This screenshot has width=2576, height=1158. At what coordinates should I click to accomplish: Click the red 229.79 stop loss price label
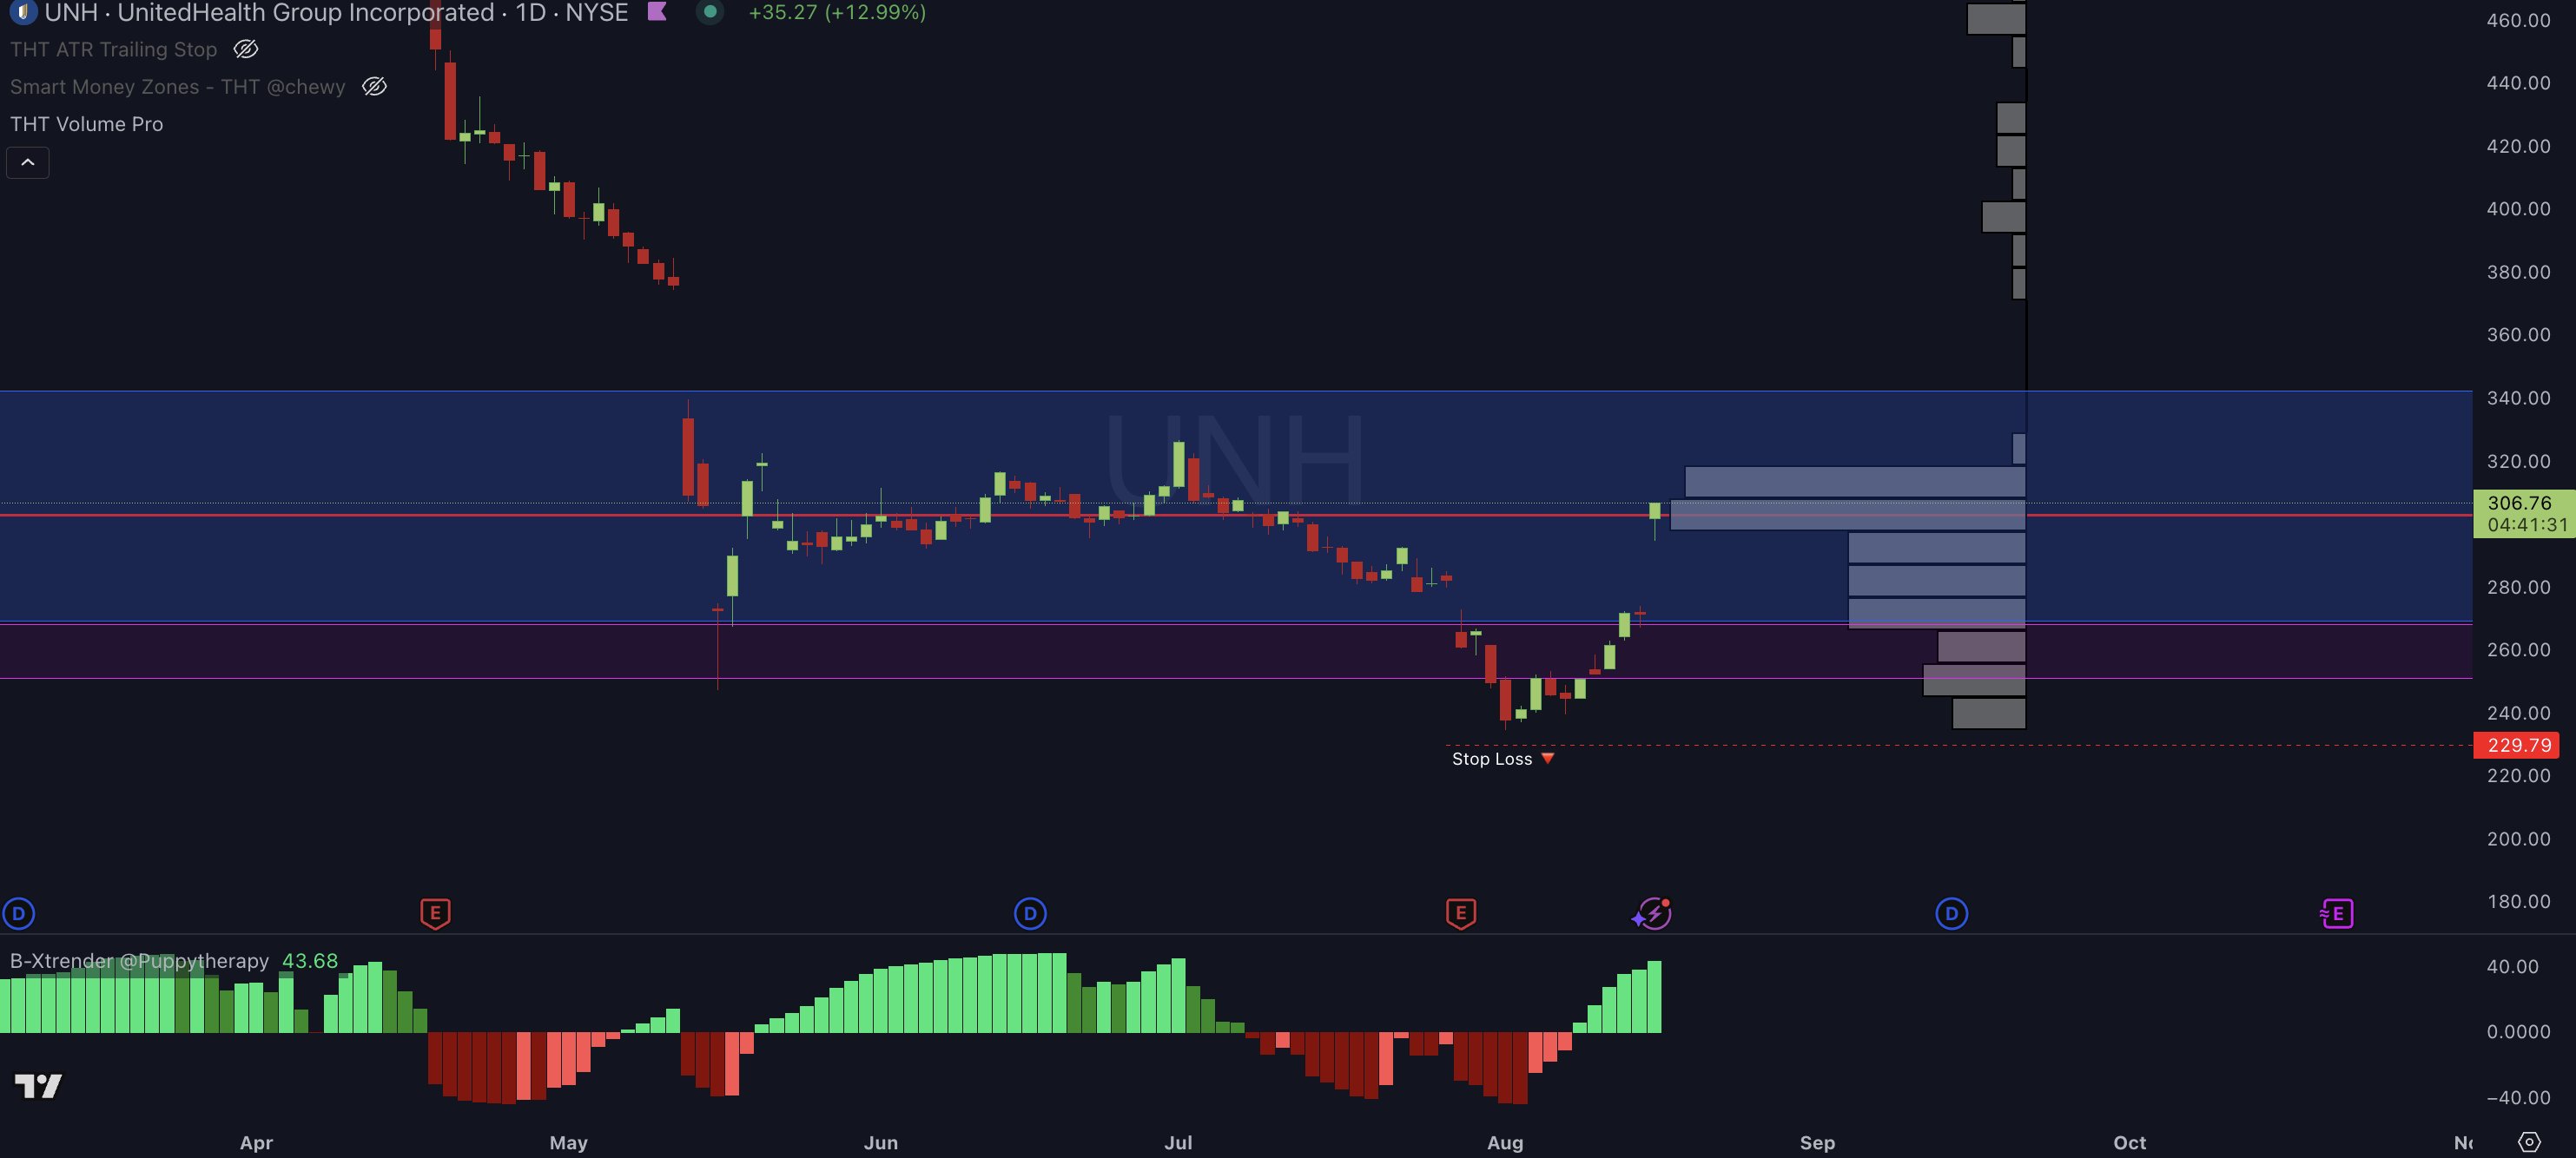2516,744
